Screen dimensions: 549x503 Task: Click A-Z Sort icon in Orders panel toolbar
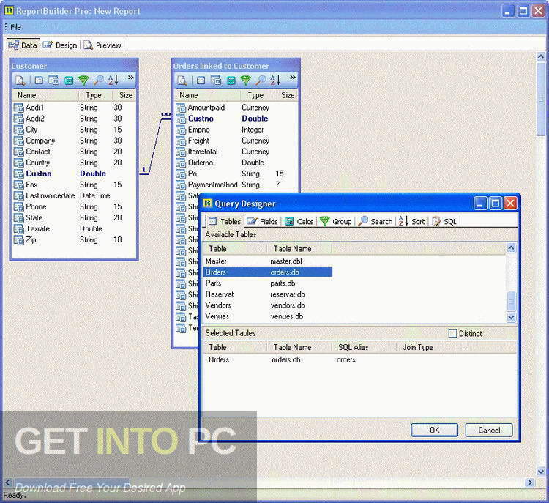[x=275, y=81]
